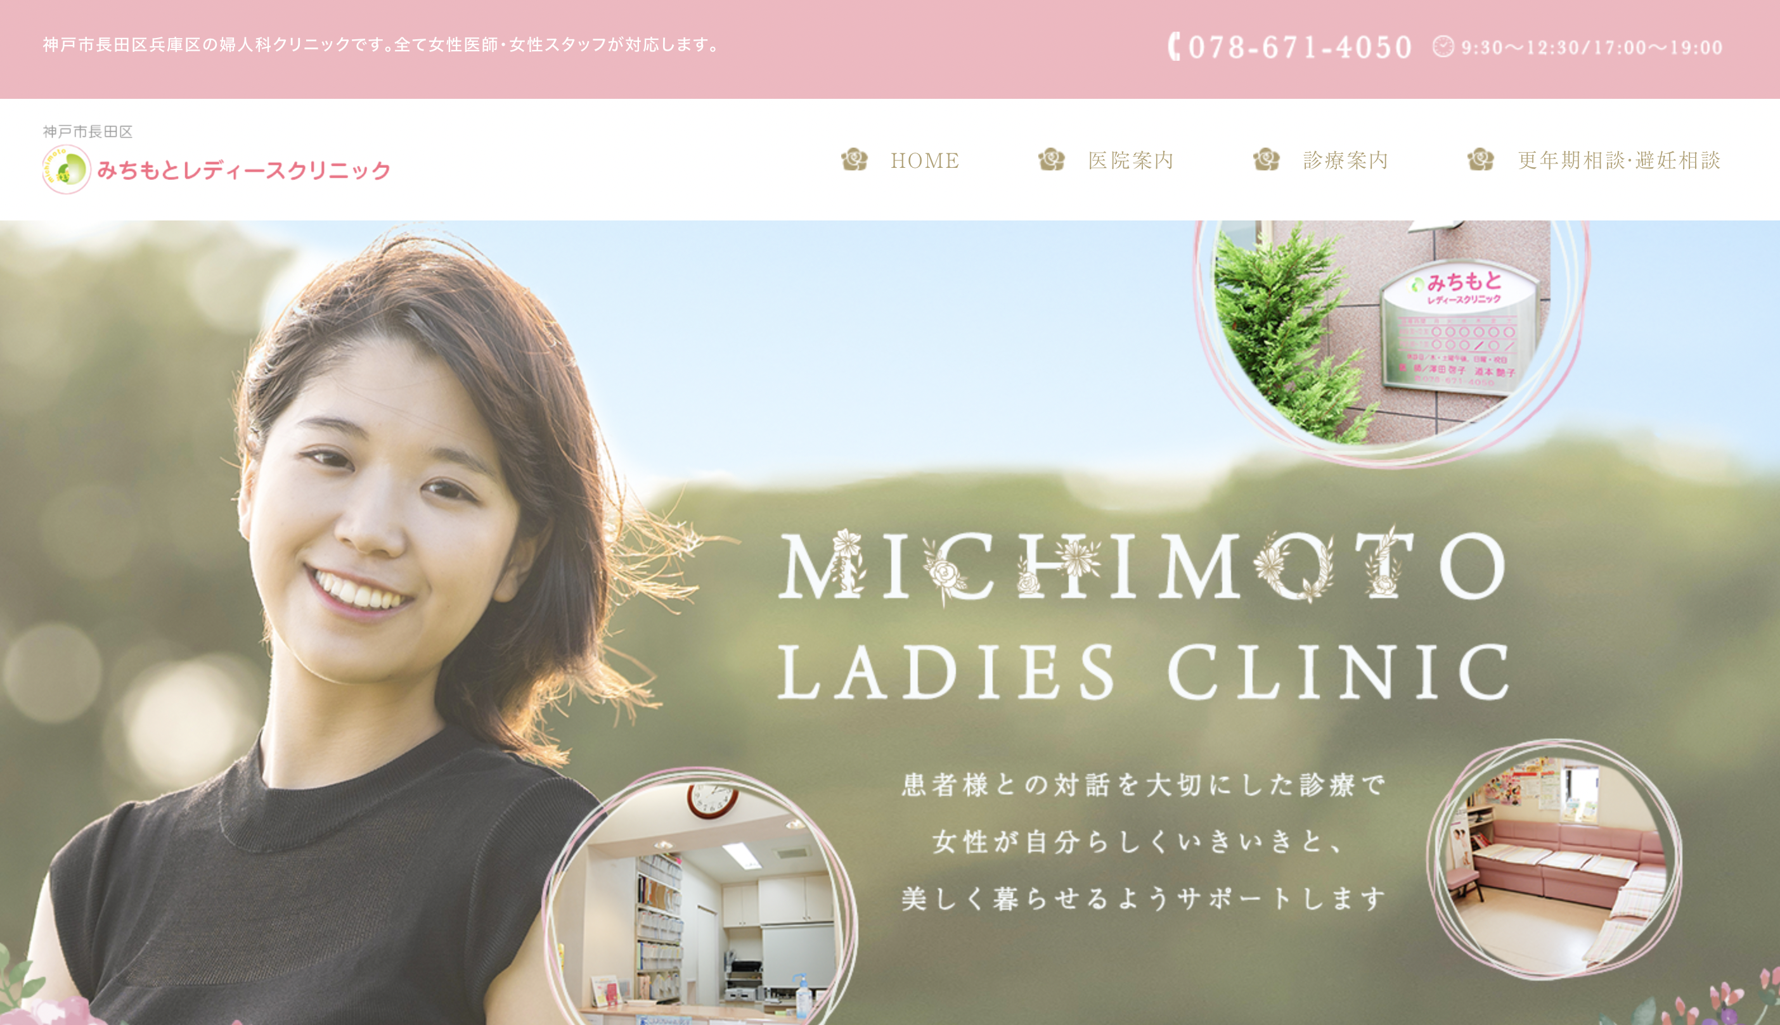1780x1025 pixels.
Task: Click the rose icon beside 診療案内
Action: click(x=1267, y=160)
